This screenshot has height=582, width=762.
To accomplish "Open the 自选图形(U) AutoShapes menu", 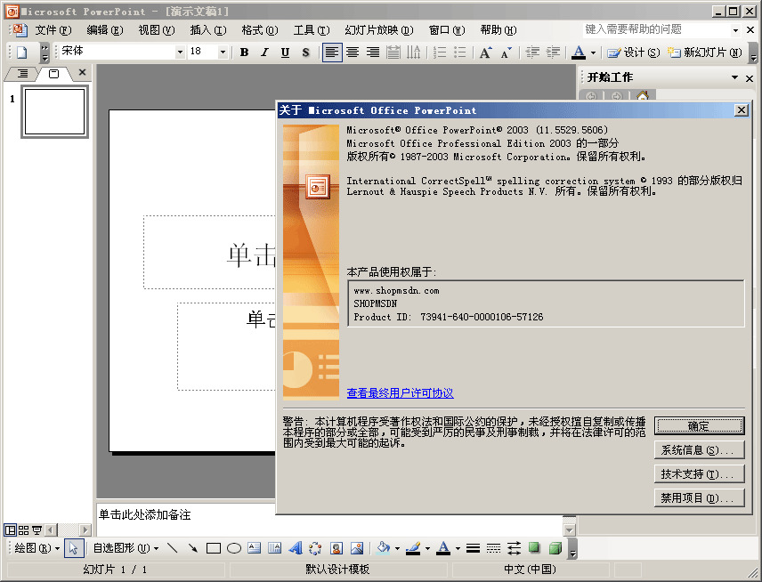I will click(126, 548).
